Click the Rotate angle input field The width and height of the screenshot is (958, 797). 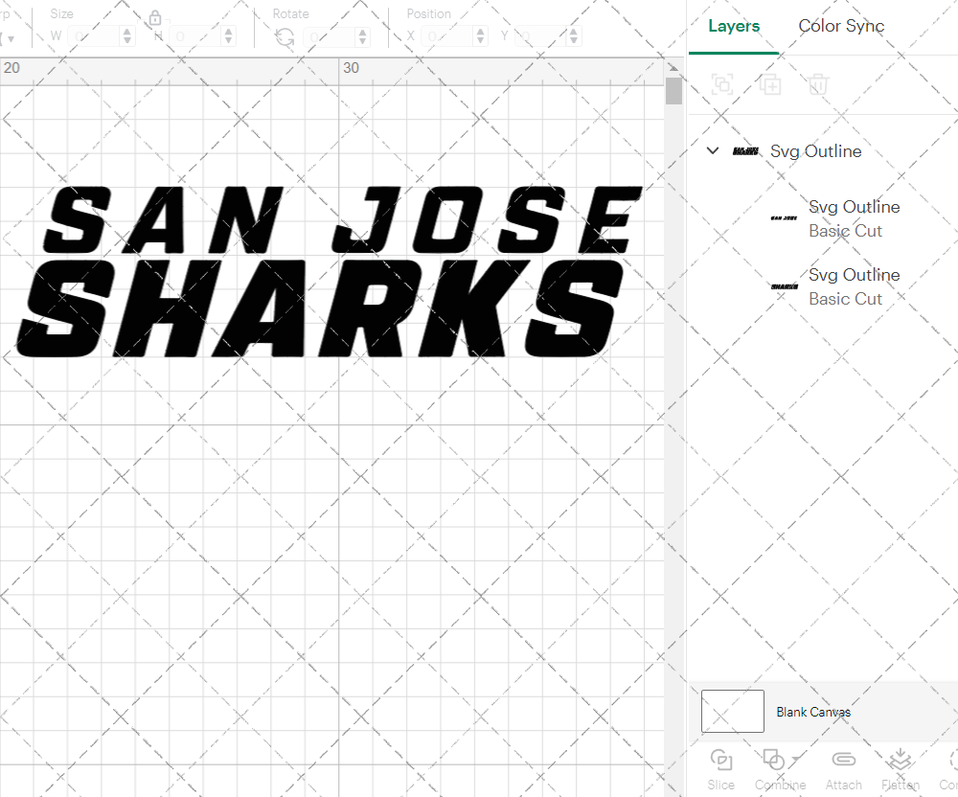(330, 36)
